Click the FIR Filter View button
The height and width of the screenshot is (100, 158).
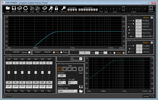pos(81,73)
